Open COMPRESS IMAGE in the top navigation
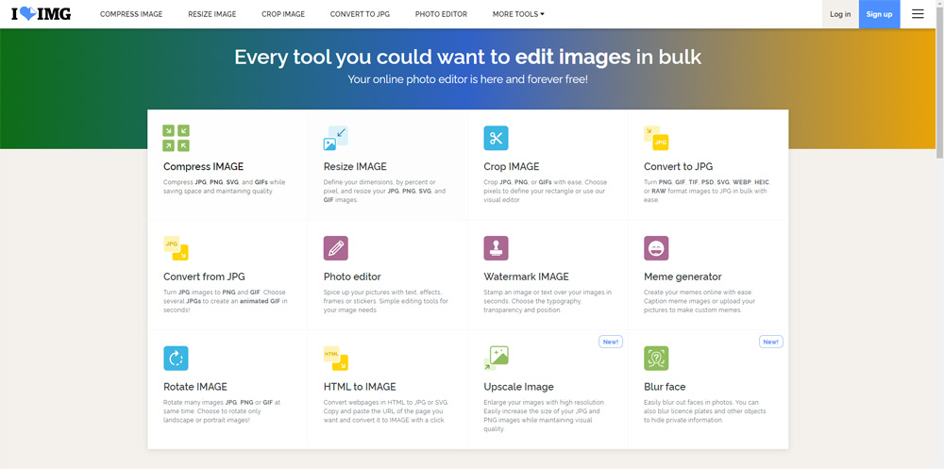This screenshot has width=944, height=469. tap(131, 14)
